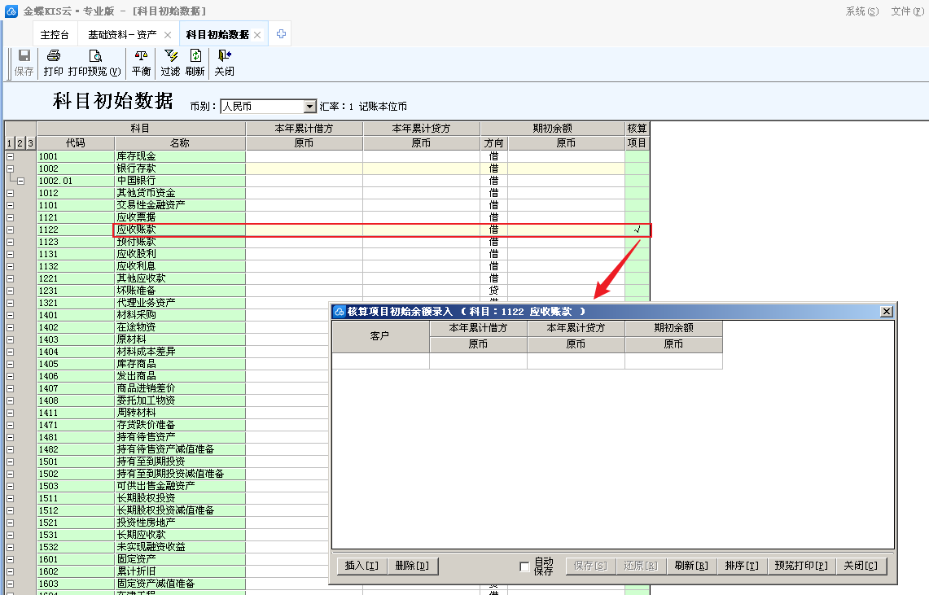Viewport: 929px width, 595px height.
Task: Refresh data with the 刷新 toolbar icon
Action: point(195,57)
